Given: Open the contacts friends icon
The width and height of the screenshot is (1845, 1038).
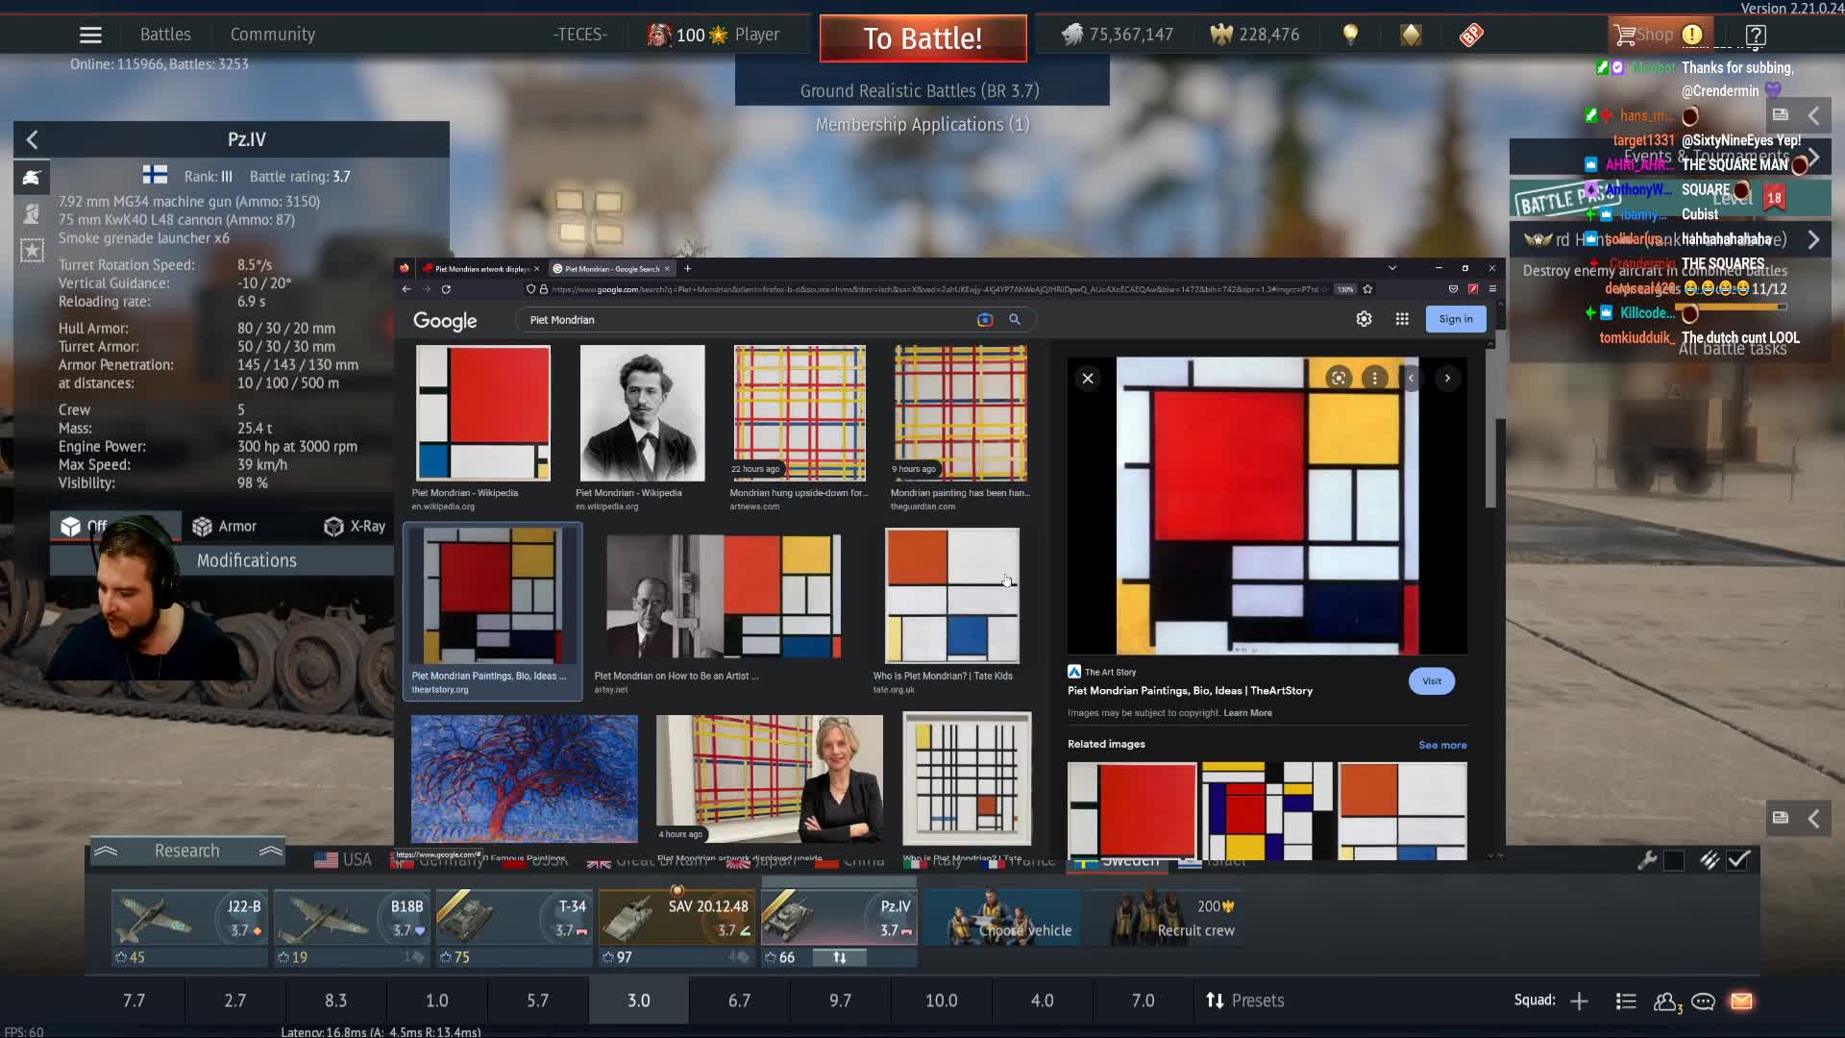Looking at the screenshot, I should tap(1667, 1001).
